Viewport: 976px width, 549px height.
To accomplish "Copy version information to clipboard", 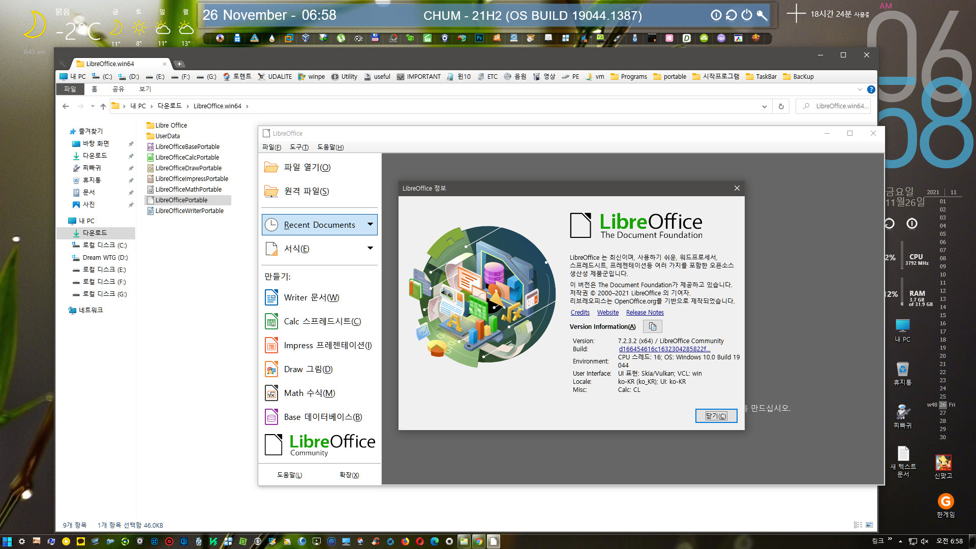I will 653,326.
